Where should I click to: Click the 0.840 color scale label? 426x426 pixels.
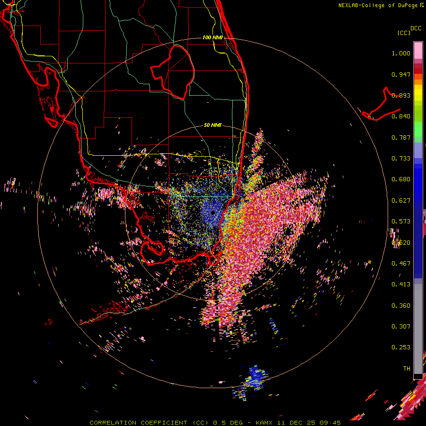point(401,116)
